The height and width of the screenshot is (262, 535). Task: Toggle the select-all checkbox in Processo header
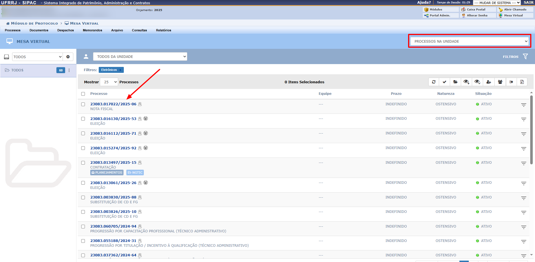click(83, 94)
